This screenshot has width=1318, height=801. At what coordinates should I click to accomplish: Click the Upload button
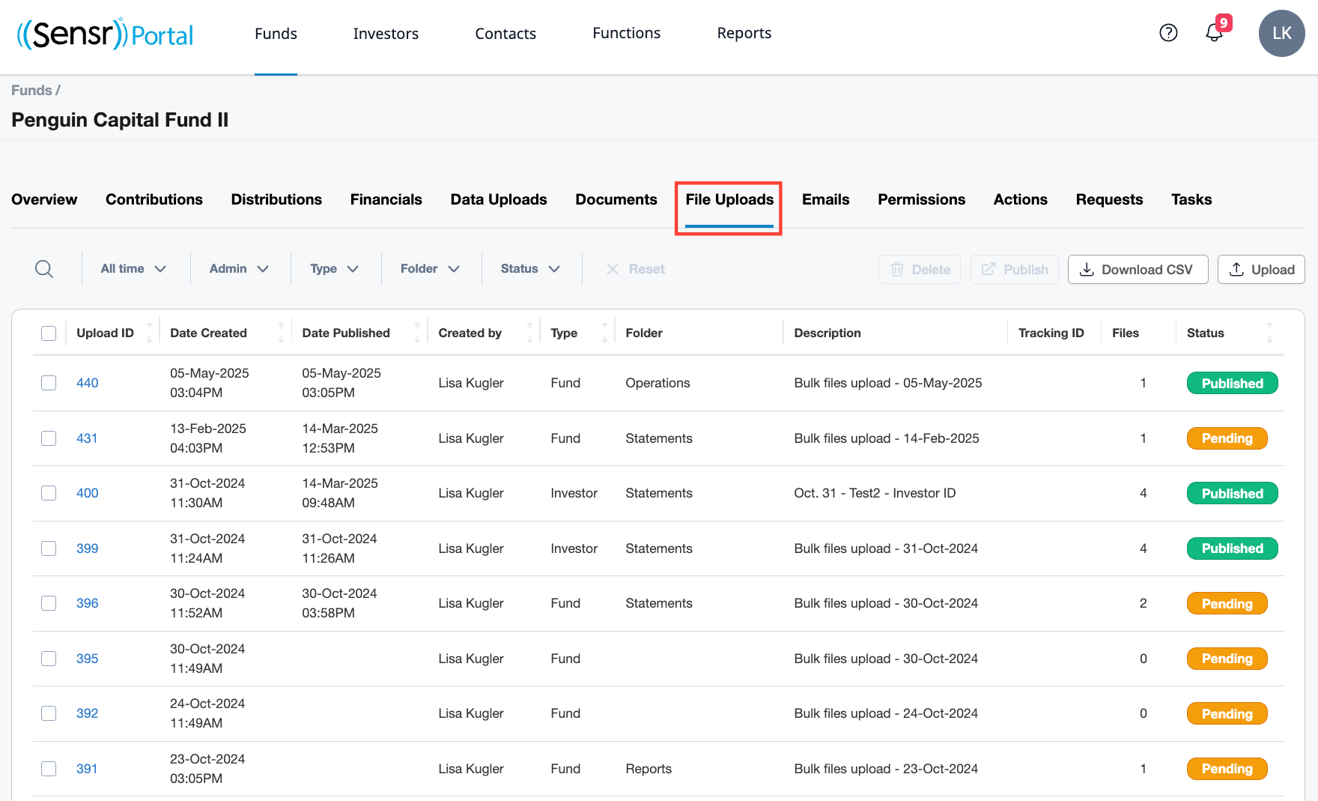(1261, 270)
